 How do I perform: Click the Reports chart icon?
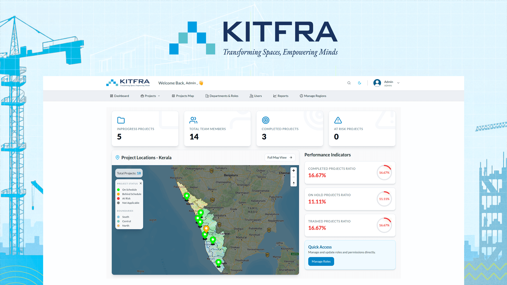click(275, 96)
